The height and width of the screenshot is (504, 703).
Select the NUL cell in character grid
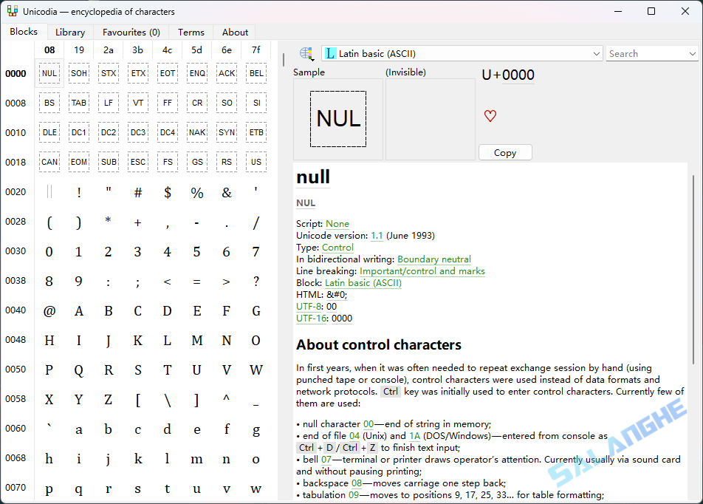pos(49,72)
